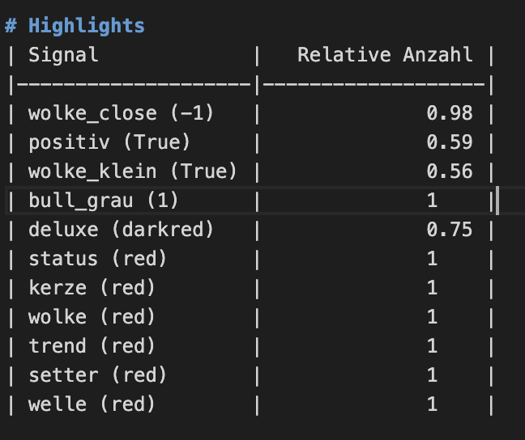The height and width of the screenshot is (440, 525).
Task: Click the status (red) row label
Action: pyautogui.click(x=98, y=259)
